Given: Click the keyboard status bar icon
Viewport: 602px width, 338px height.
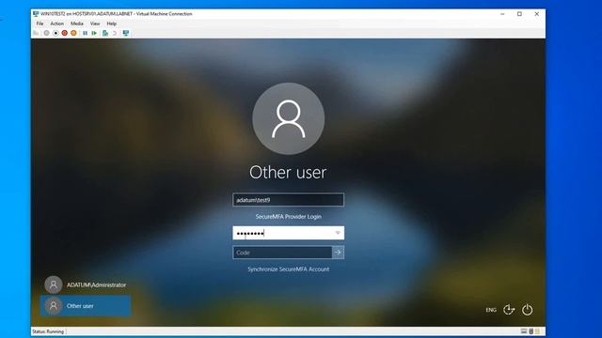Looking at the screenshot, I should pyautogui.click(x=524, y=331).
